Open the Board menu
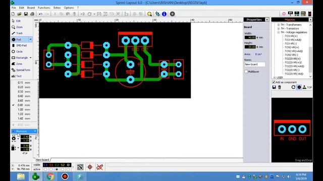This screenshot has height=181, width=323. coord(31,8)
